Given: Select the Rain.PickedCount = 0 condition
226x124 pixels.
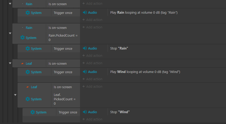Looking at the screenshot, I should tap(63, 38).
